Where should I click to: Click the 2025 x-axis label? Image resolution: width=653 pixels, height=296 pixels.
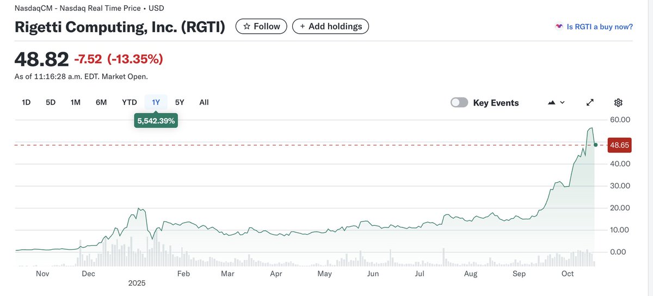pyautogui.click(x=137, y=283)
